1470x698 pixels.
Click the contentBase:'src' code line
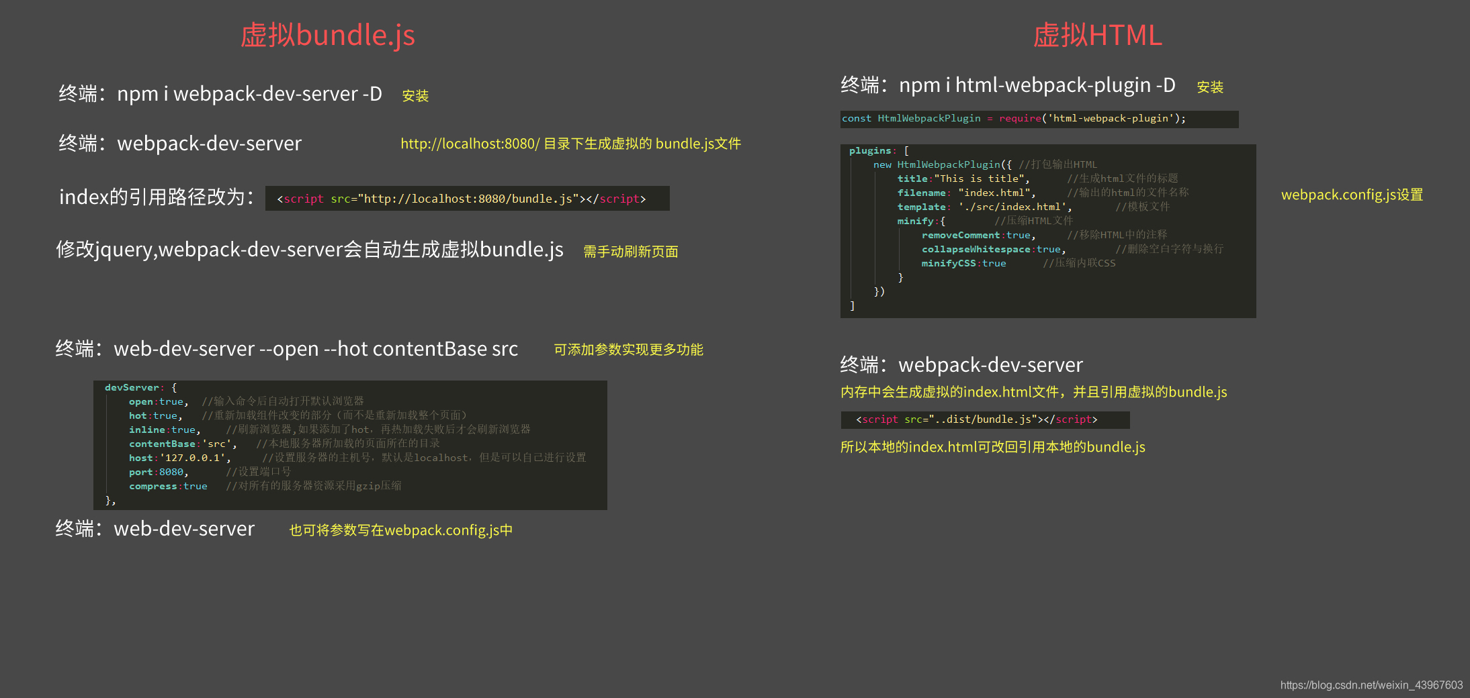284,444
